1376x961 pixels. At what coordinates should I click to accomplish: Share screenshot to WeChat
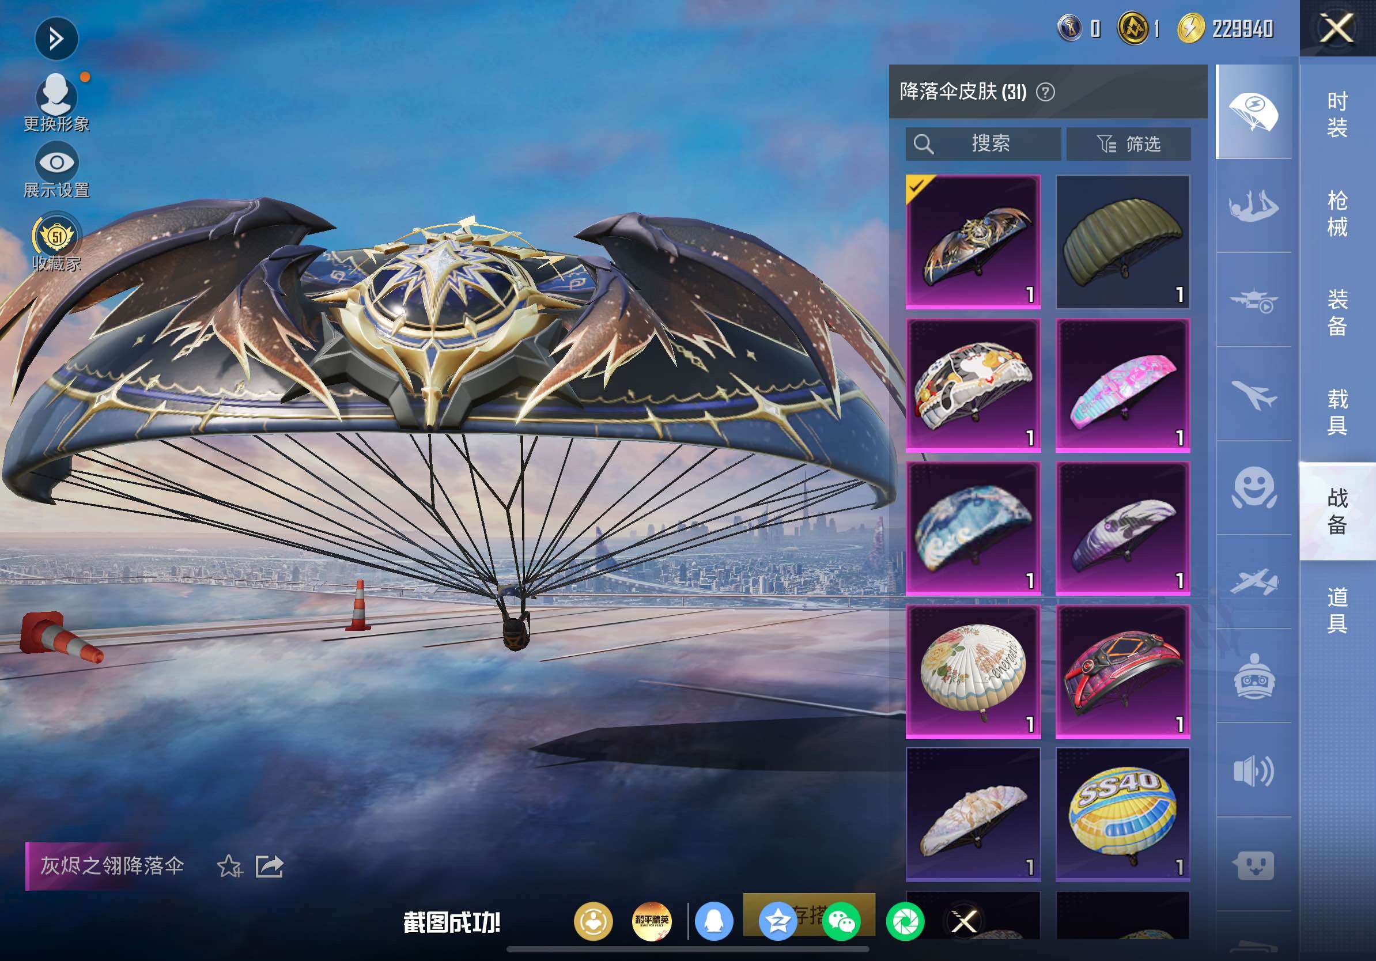click(x=841, y=921)
